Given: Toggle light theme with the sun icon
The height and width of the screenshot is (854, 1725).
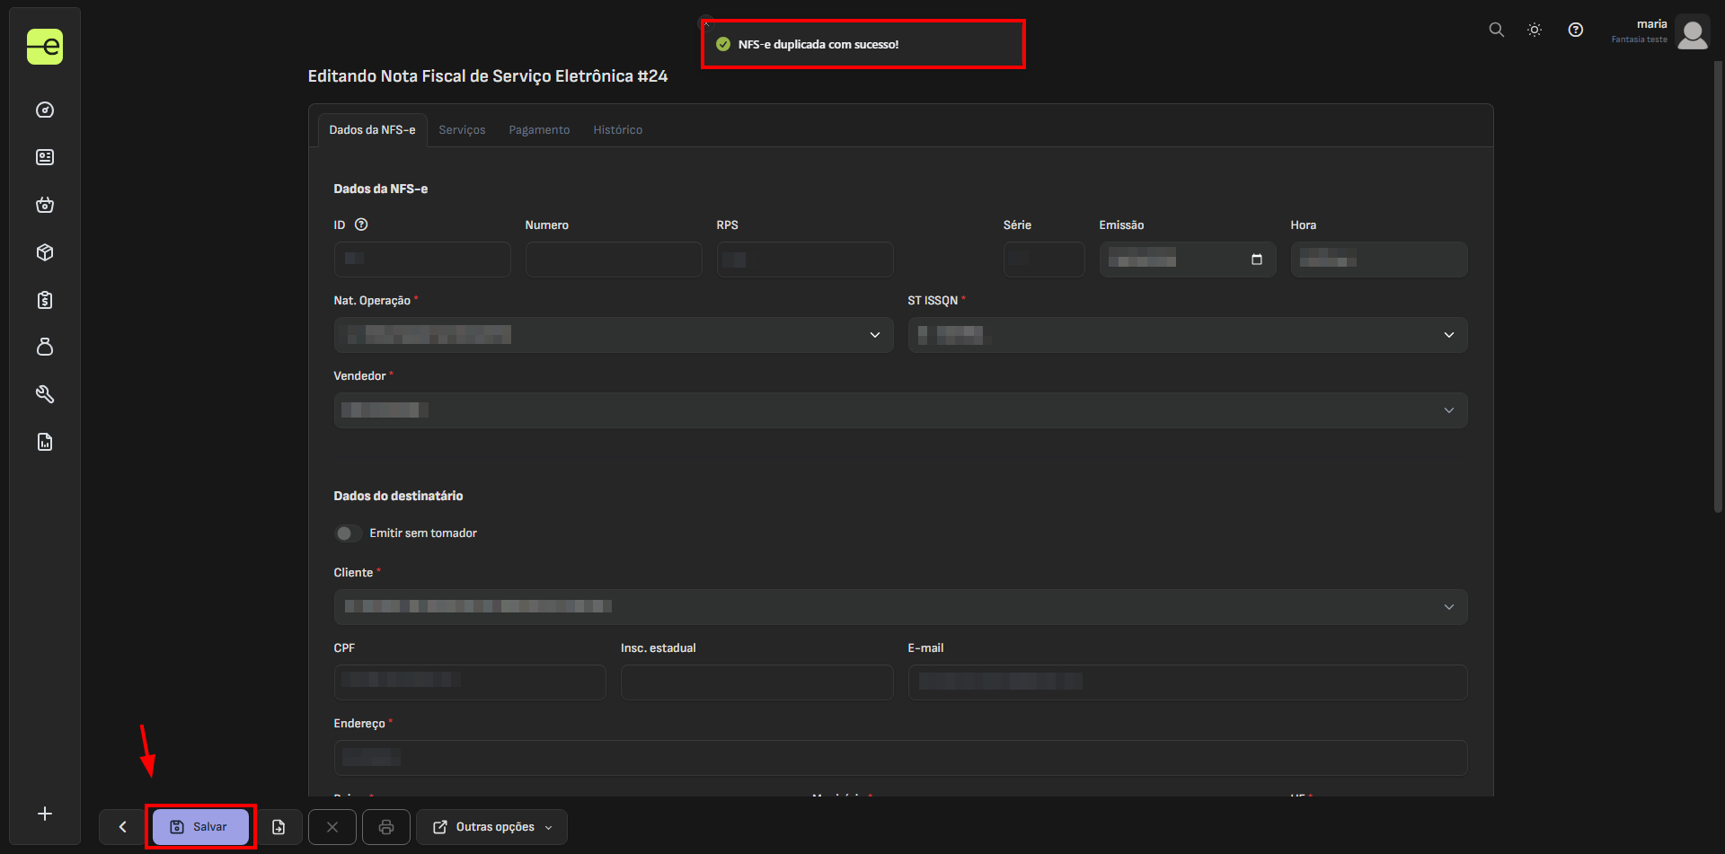Looking at the screenshot, I should coord(1535,30).
